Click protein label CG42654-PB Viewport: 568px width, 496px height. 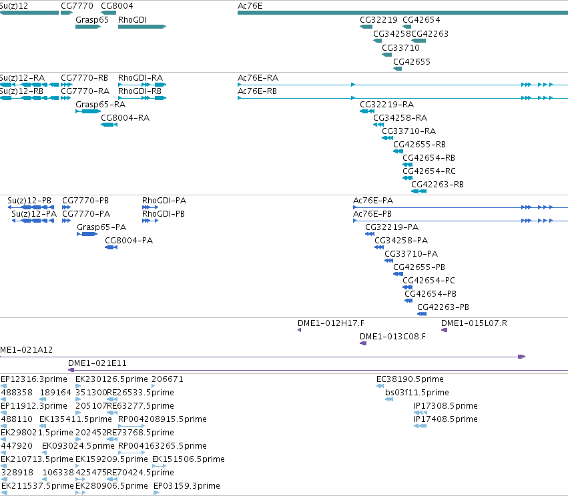(x=431, y=294)
